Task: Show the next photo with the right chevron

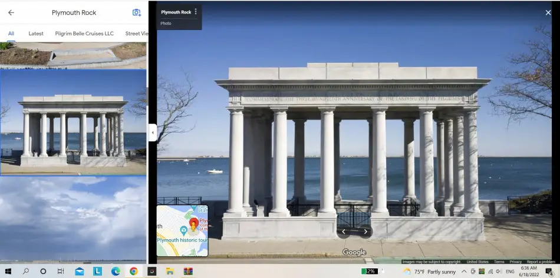Action: pos(365,231)
